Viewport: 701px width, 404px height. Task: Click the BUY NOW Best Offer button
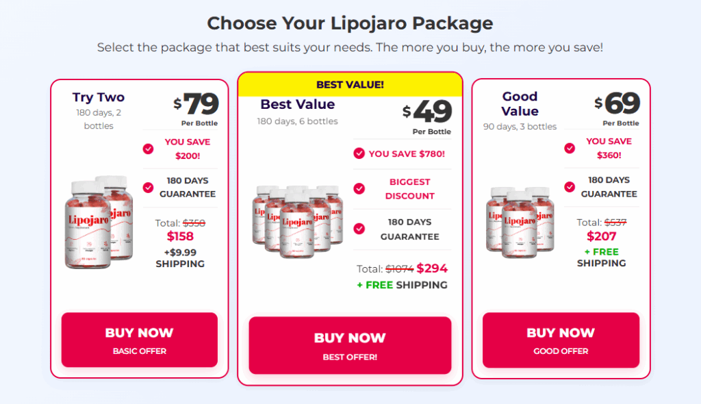point(350,345)
